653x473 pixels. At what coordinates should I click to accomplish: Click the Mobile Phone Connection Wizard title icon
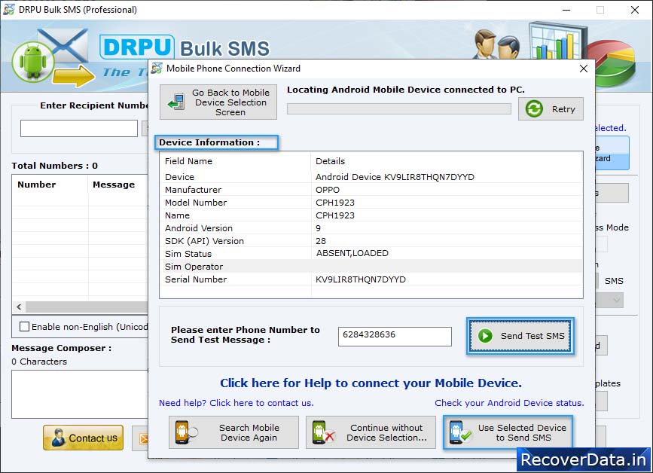click(x=157, y=69)
